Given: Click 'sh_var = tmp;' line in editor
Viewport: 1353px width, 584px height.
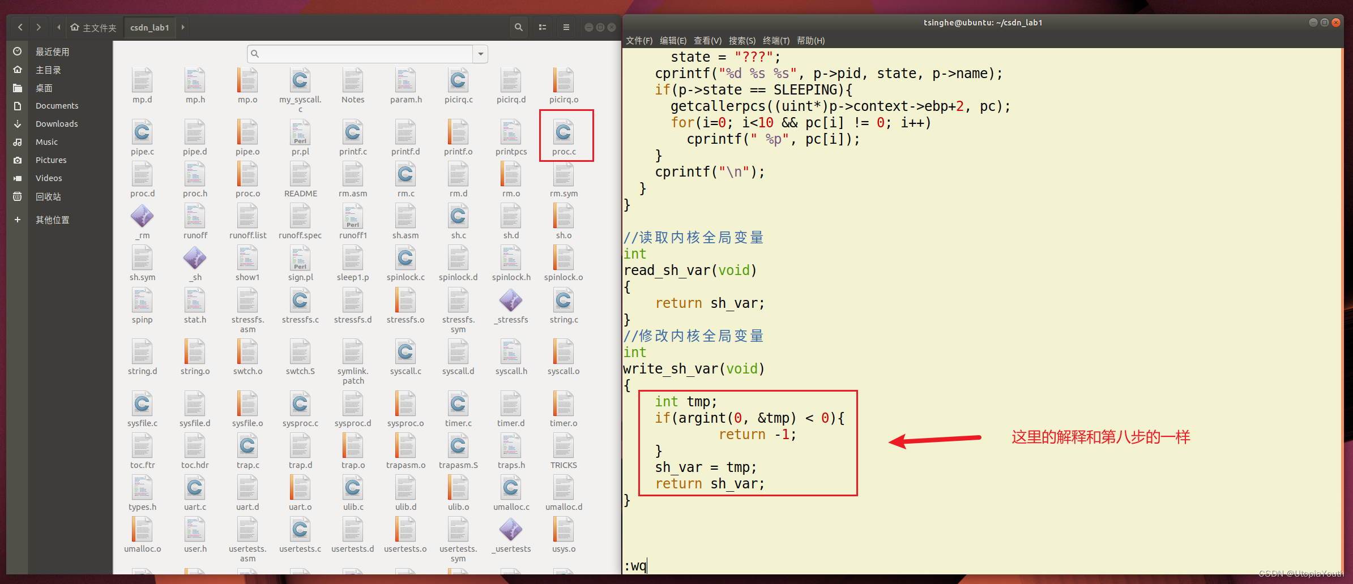Looking at the screenshot, I should tap(706, 467).
